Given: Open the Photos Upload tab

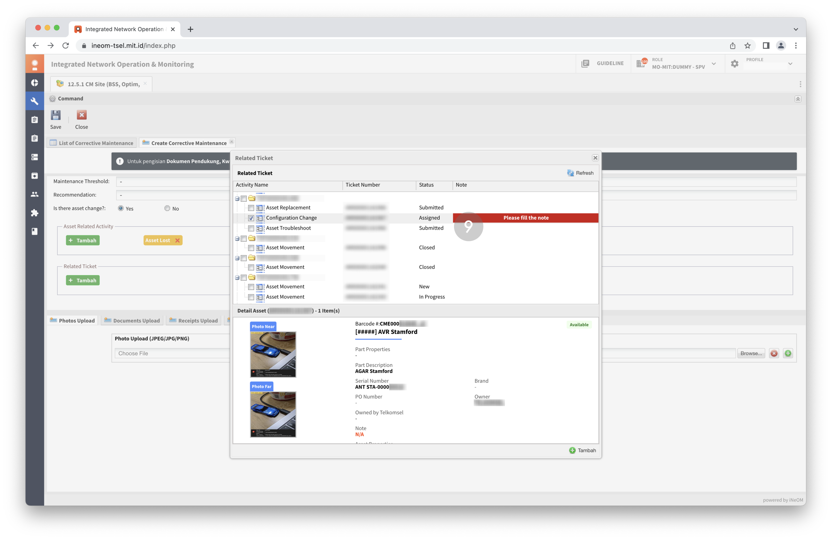Looking at the screenshot, I should (x=72, y=320).
